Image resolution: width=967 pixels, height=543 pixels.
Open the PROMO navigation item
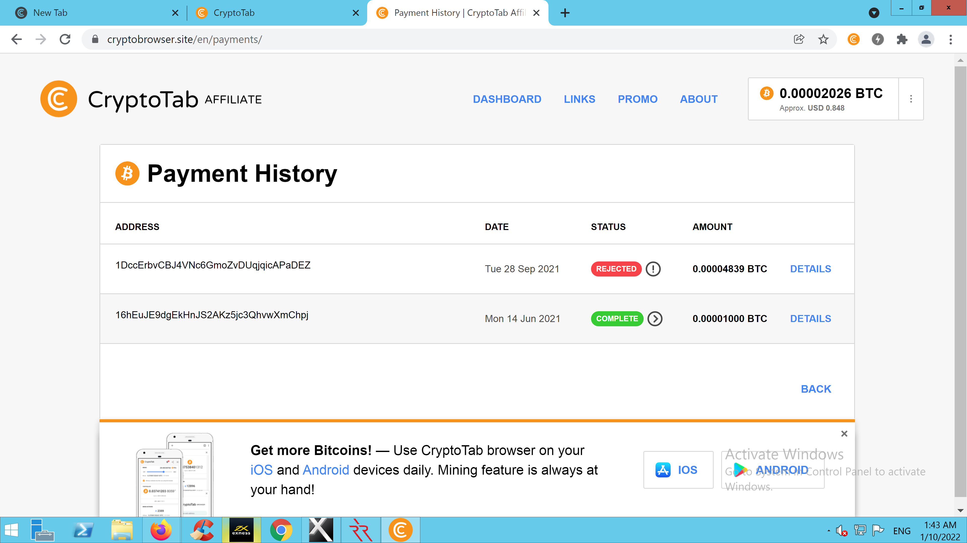click(x=637, y=99)
